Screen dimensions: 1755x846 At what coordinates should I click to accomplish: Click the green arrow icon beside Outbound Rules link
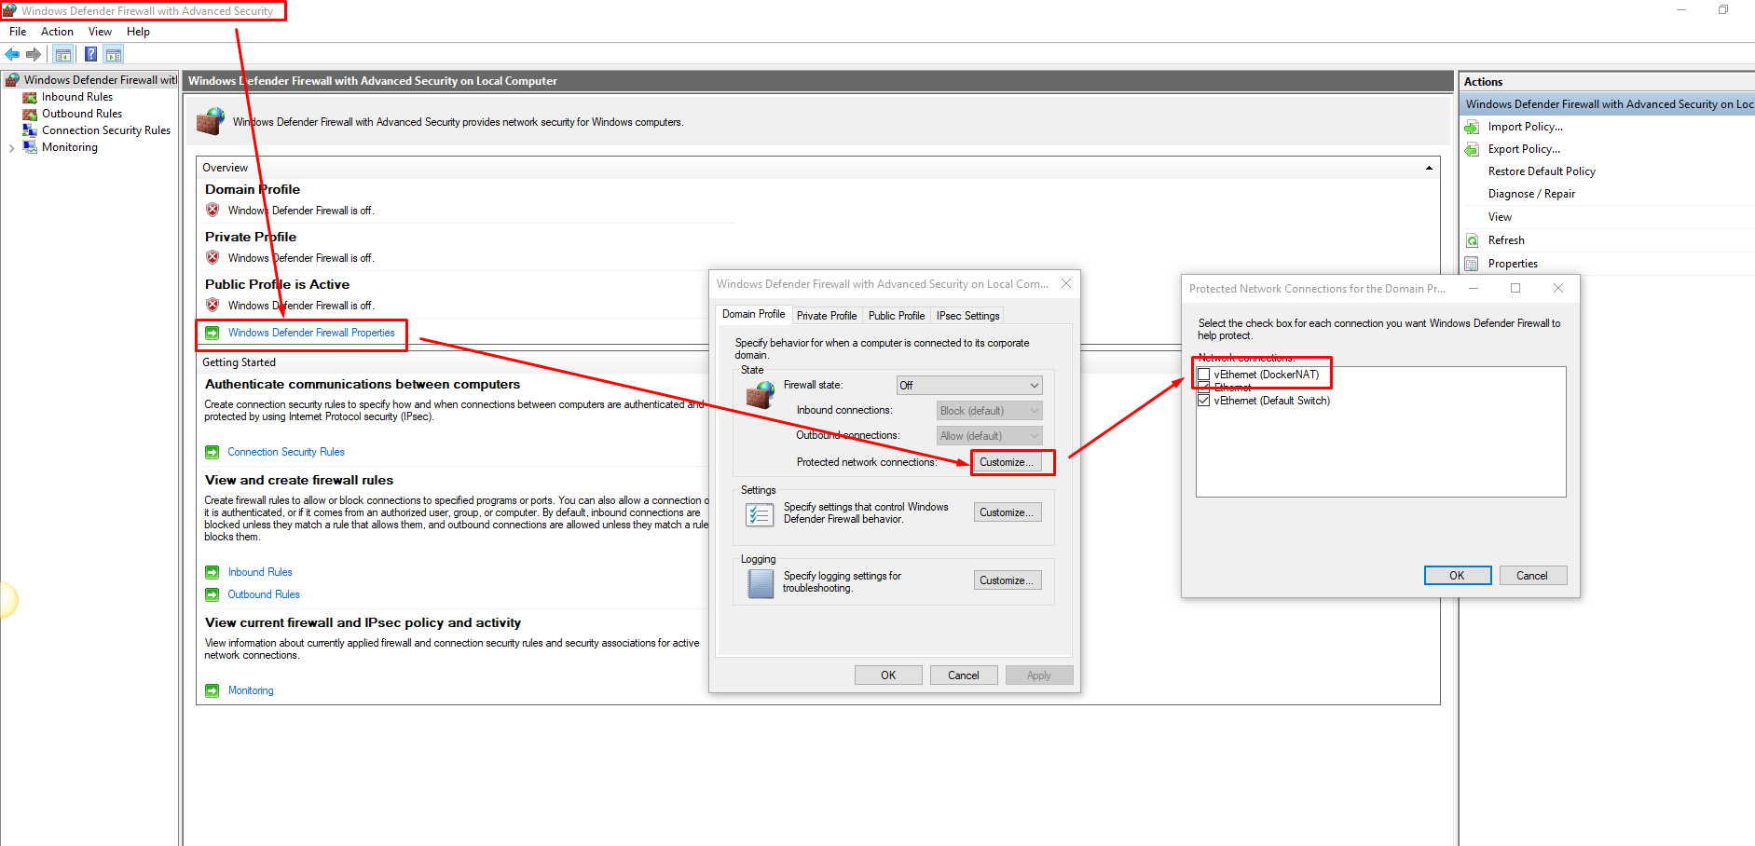coord(213,594)
